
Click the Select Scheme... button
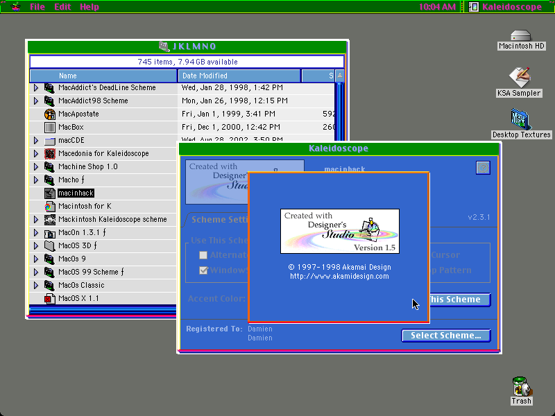coord(446,336)
